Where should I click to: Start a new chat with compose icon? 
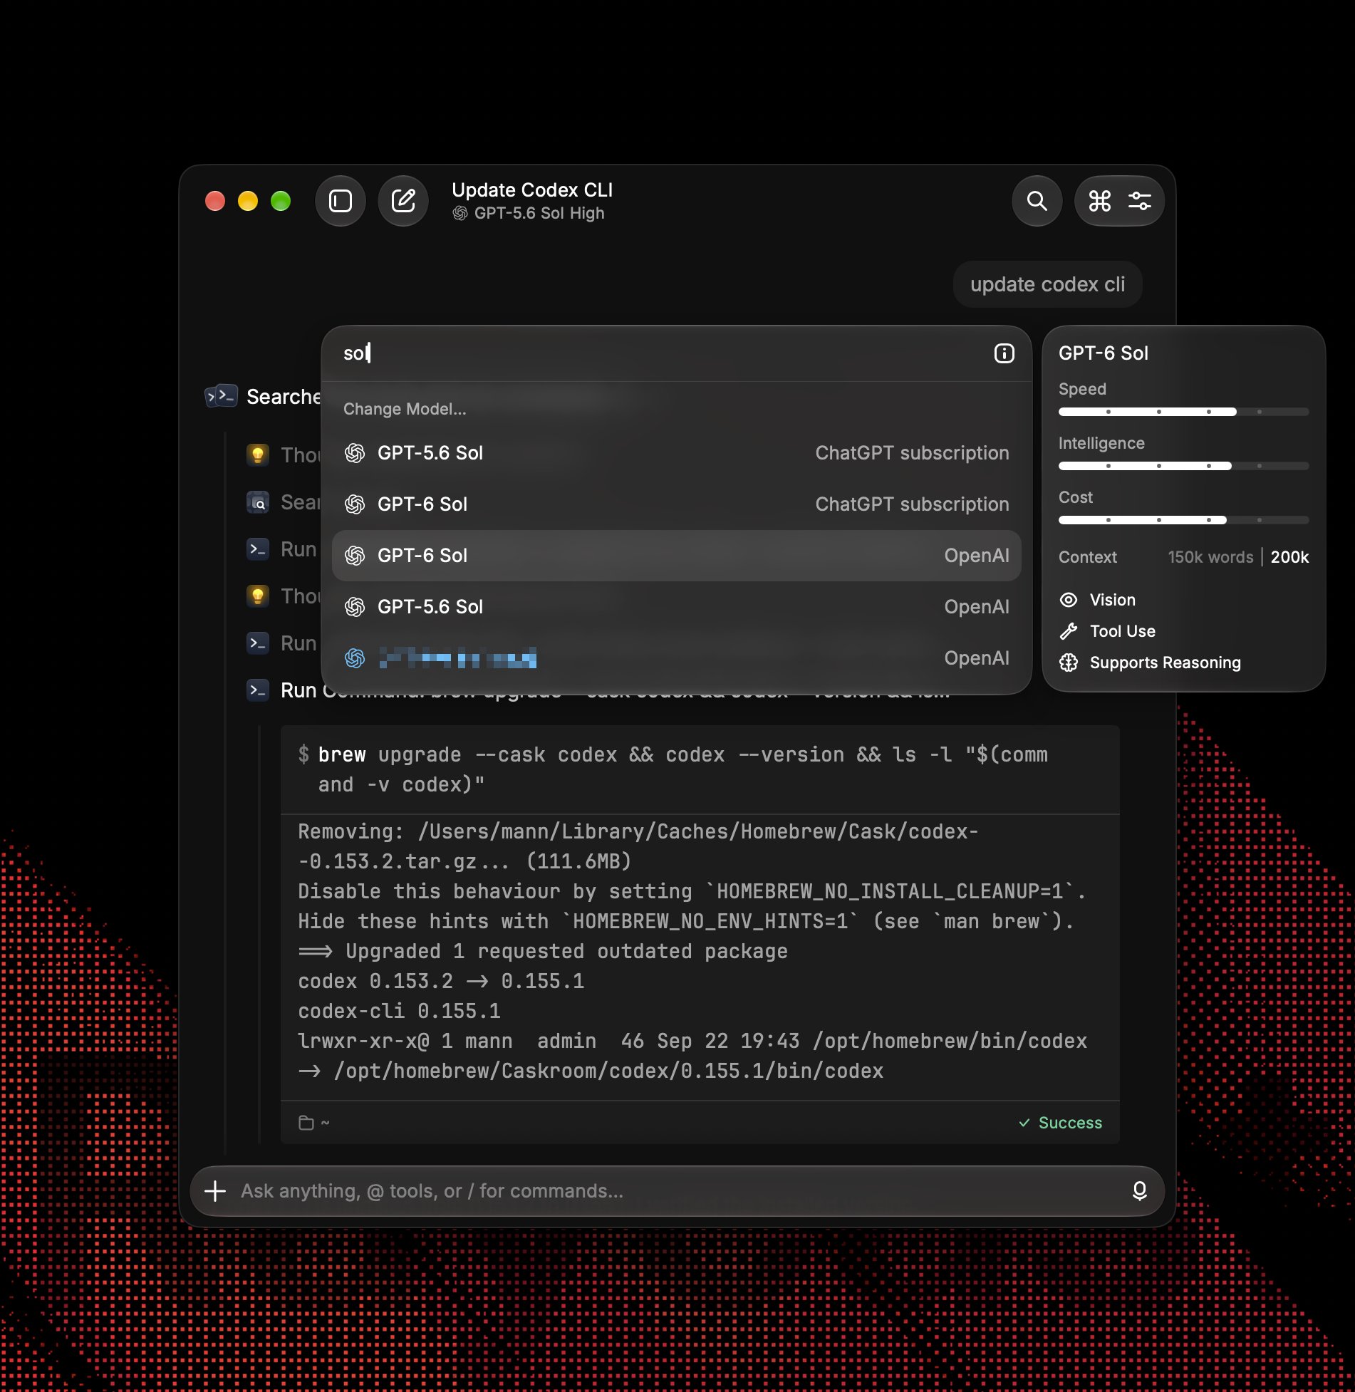tap(403, 201)
